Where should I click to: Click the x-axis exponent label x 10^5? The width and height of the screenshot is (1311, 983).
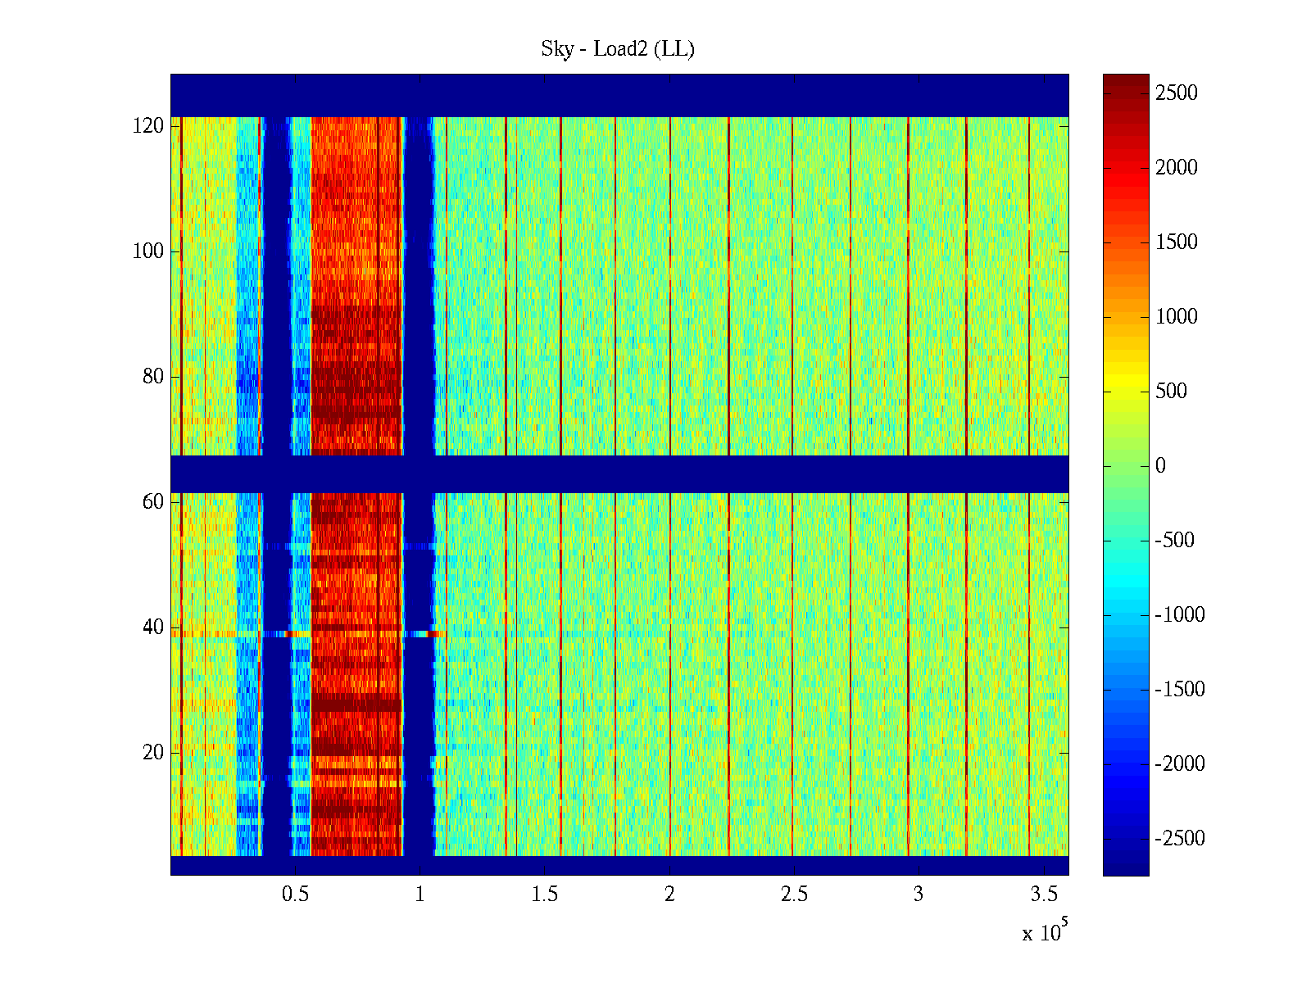1044,932
